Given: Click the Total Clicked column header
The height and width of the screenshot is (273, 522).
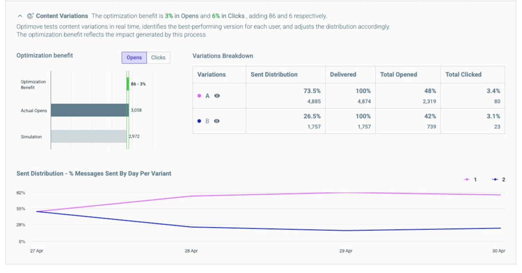Looking at the screenshot, I should pos(463,75).
